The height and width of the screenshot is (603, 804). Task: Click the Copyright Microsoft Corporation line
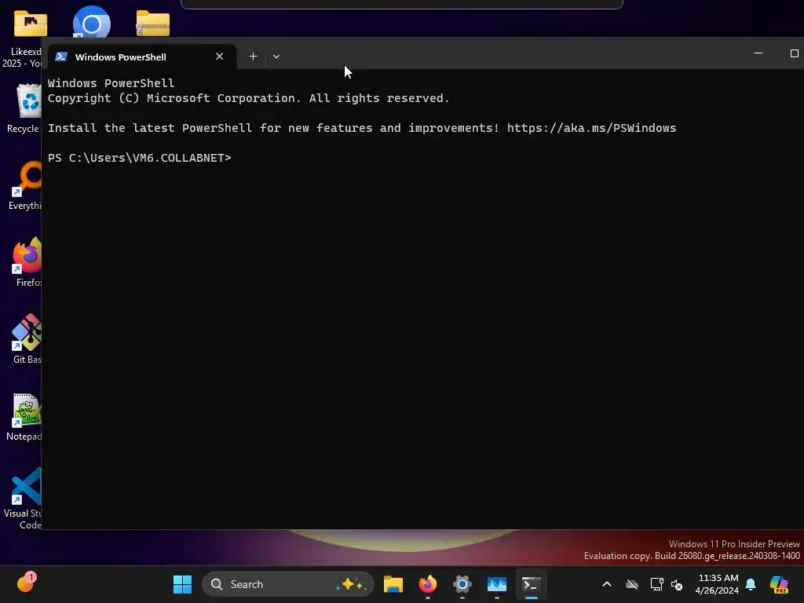[x=249, y=98]
